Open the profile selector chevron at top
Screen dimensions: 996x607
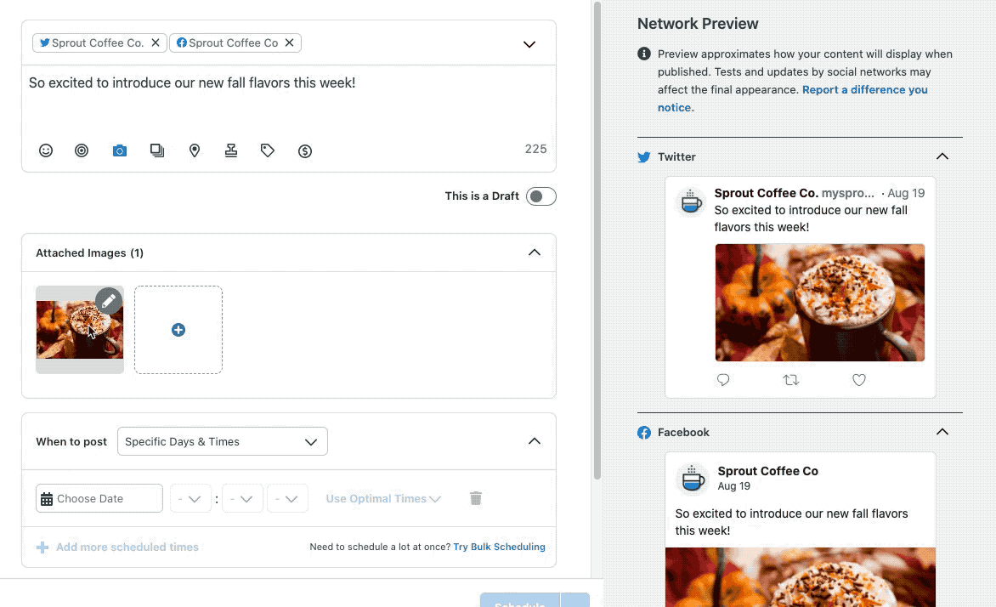(x=529, y=43)
